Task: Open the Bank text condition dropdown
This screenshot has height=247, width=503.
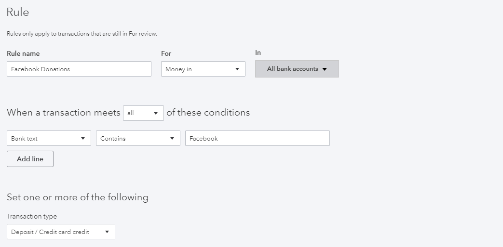Action: point(48,138)
